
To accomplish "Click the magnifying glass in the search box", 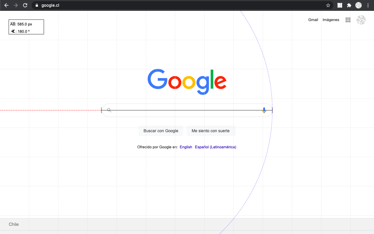I will coord(109,110).
